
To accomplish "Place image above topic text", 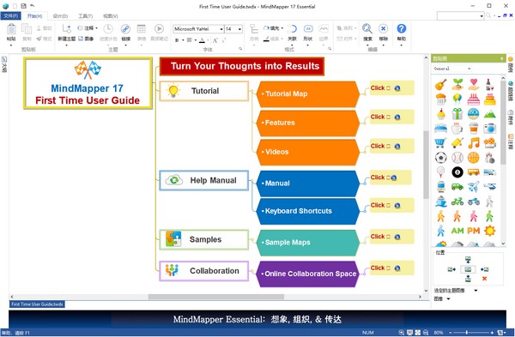I will [468, 260].
